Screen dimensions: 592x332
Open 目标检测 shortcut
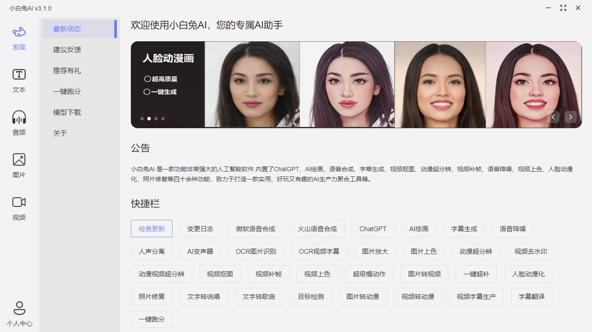point(311,296)
